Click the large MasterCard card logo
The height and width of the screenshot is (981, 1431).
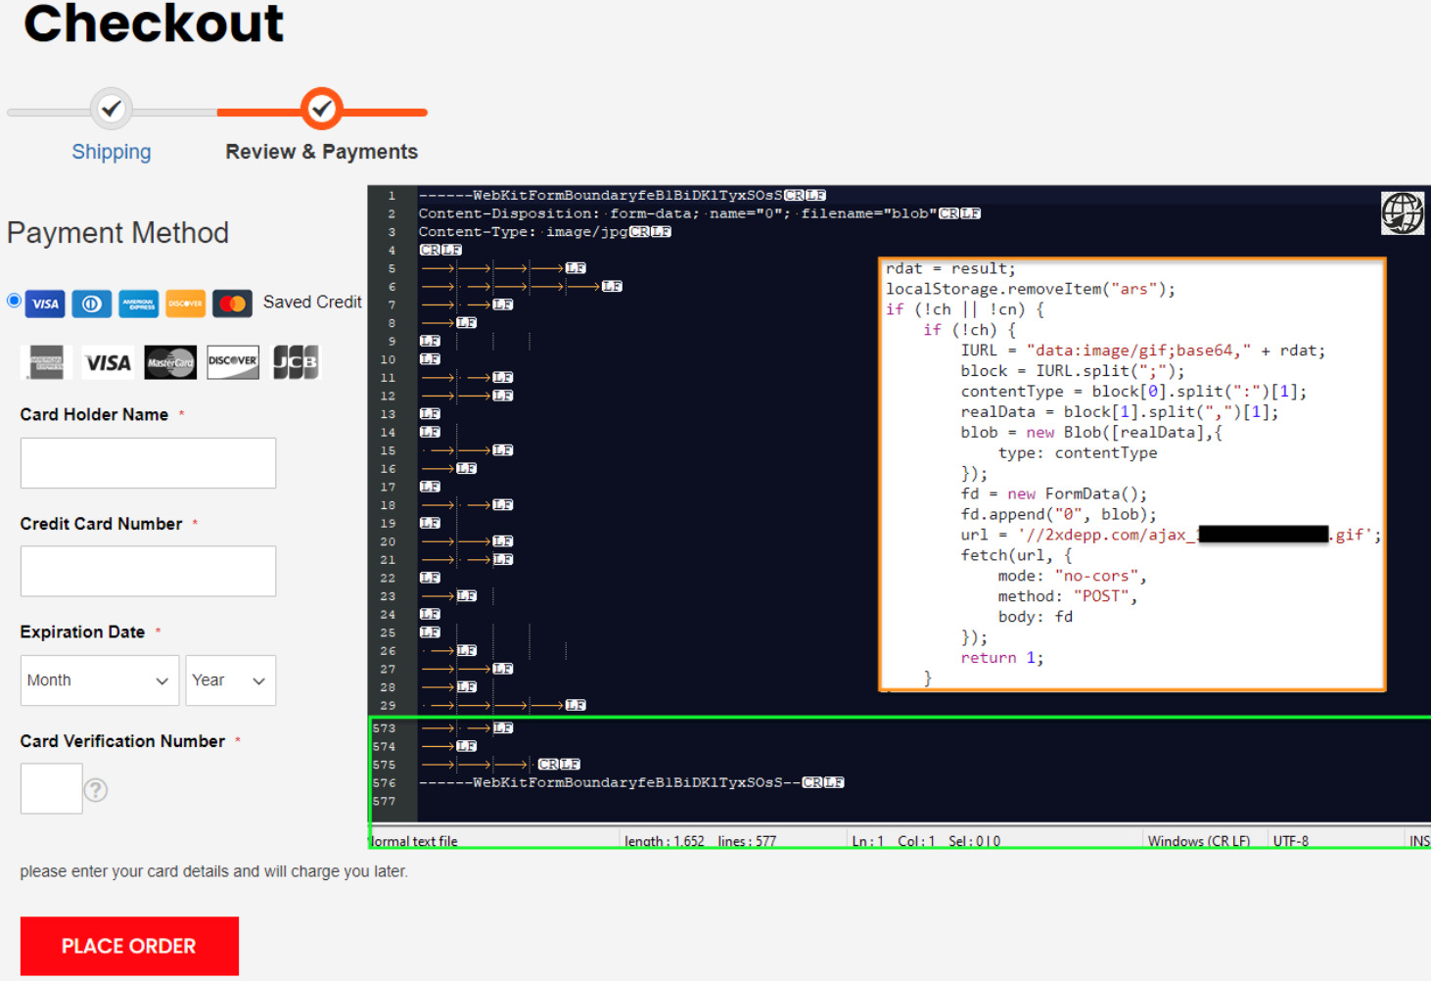point(170,362)
